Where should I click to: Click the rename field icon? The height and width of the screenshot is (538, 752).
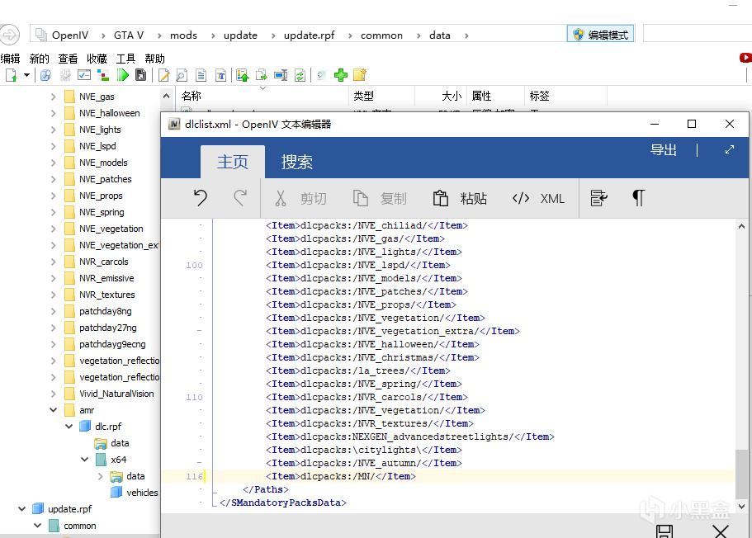tap(281, 75)
